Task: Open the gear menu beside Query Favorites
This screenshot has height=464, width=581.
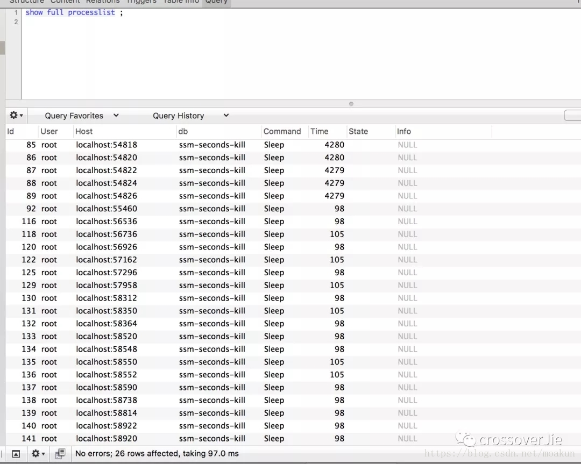Action: coord(16,116)
